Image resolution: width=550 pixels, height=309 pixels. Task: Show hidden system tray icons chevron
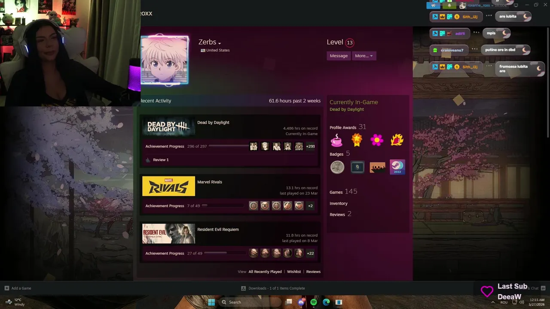click(x=492, y=302)
